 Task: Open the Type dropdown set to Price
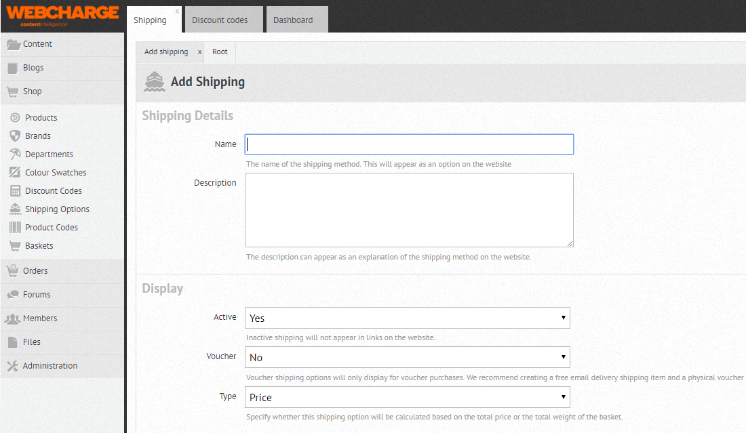pos(407,397)
